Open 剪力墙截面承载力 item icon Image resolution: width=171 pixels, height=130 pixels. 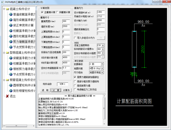point(11,42)
